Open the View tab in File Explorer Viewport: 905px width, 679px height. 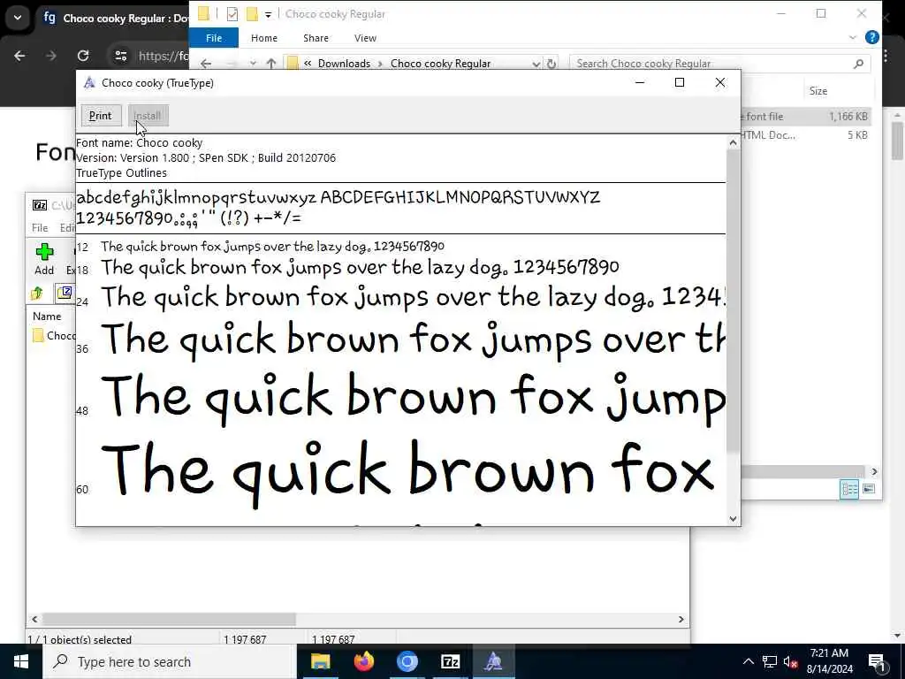(365, 38)
